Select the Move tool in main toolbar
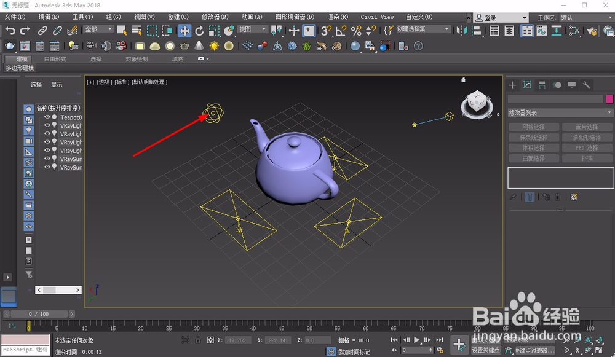 click(x=184, y=31)
